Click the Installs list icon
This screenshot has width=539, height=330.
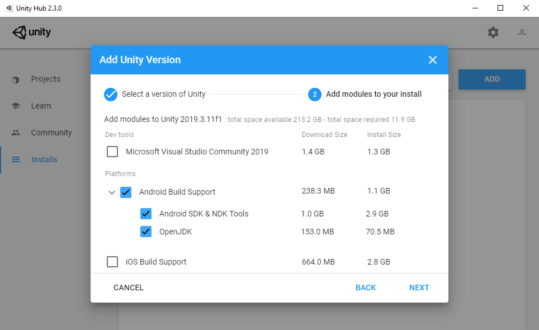(x=16, y=160)
